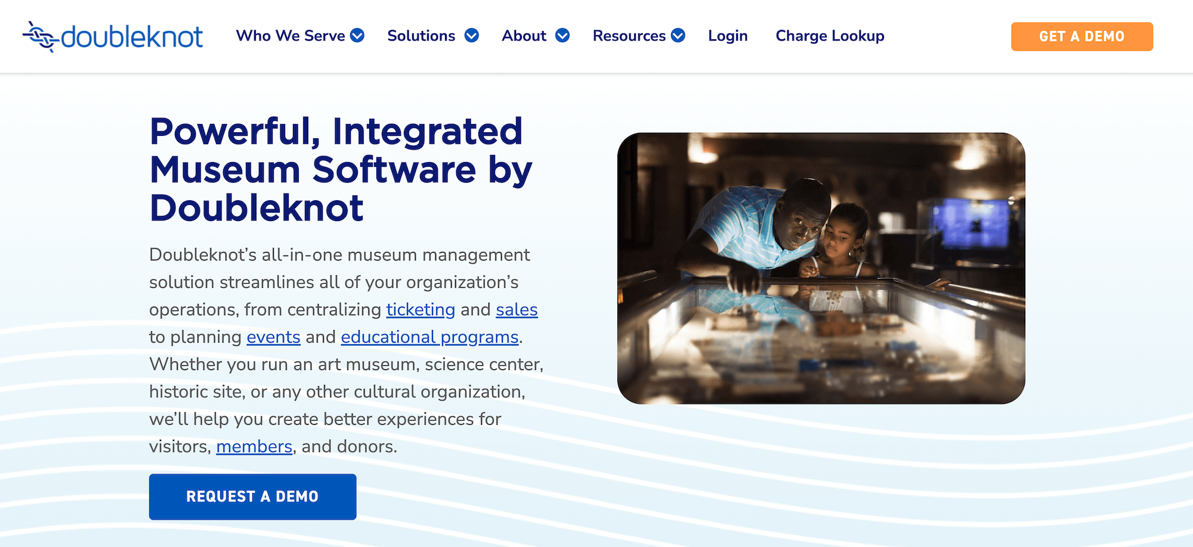1193x547 pixels.
Task: Click the Request a Demo button
Action: pyautogui.click(x=253, y=497)
